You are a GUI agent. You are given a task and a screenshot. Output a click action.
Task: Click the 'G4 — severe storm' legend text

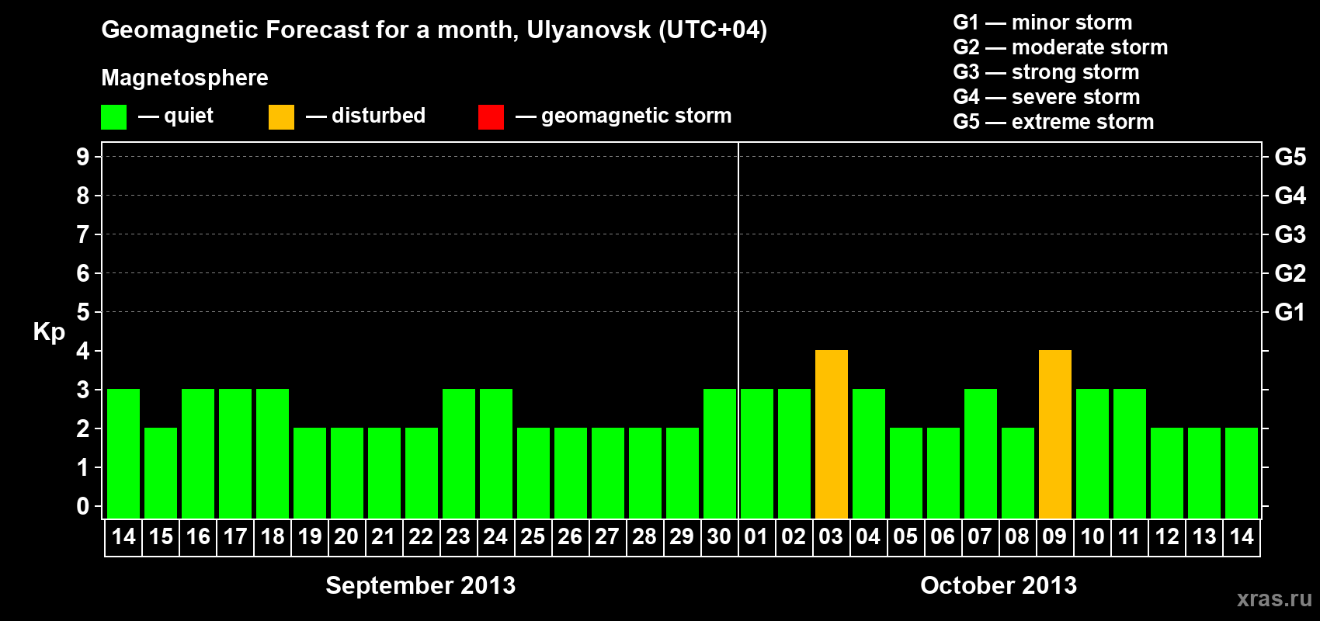[x=1047, y=97]
